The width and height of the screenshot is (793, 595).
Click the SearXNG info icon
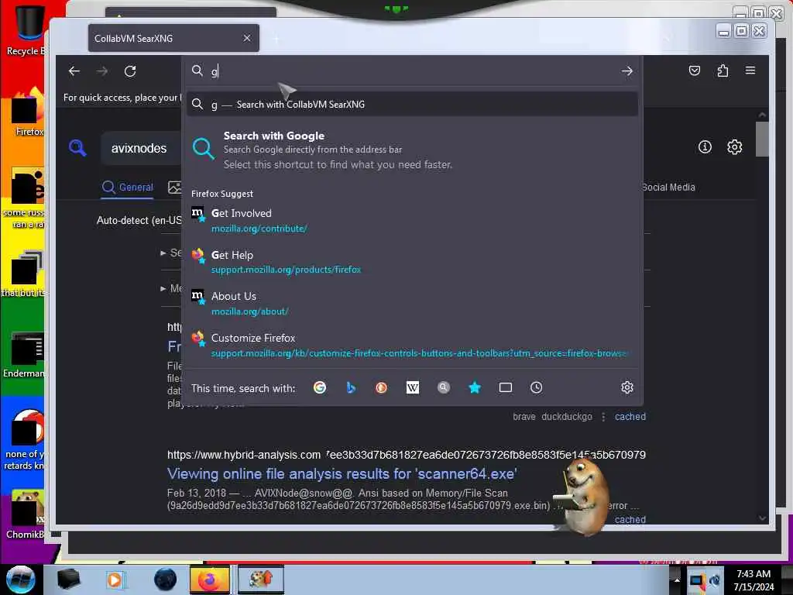point(705,147)
